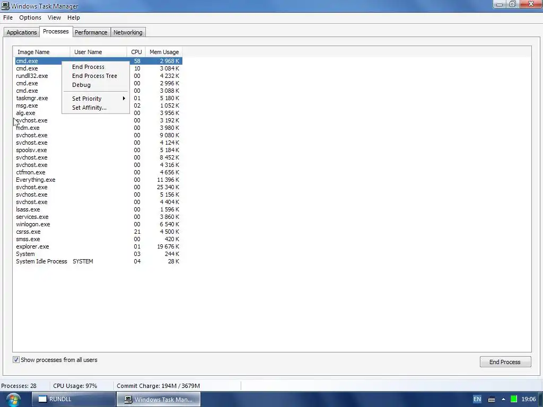Viewport: 543px width, 407px height.
Task: Click the CPU Usage: 97% status entry
Action: pos(75,386)
